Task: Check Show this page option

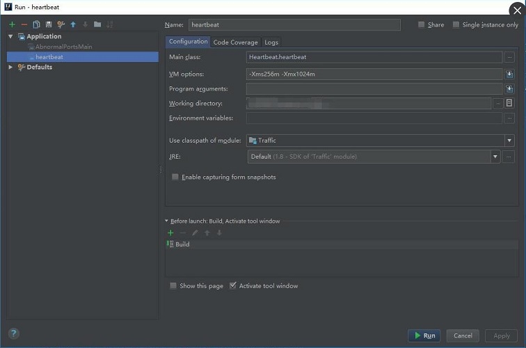Action: tap(173, 285)
